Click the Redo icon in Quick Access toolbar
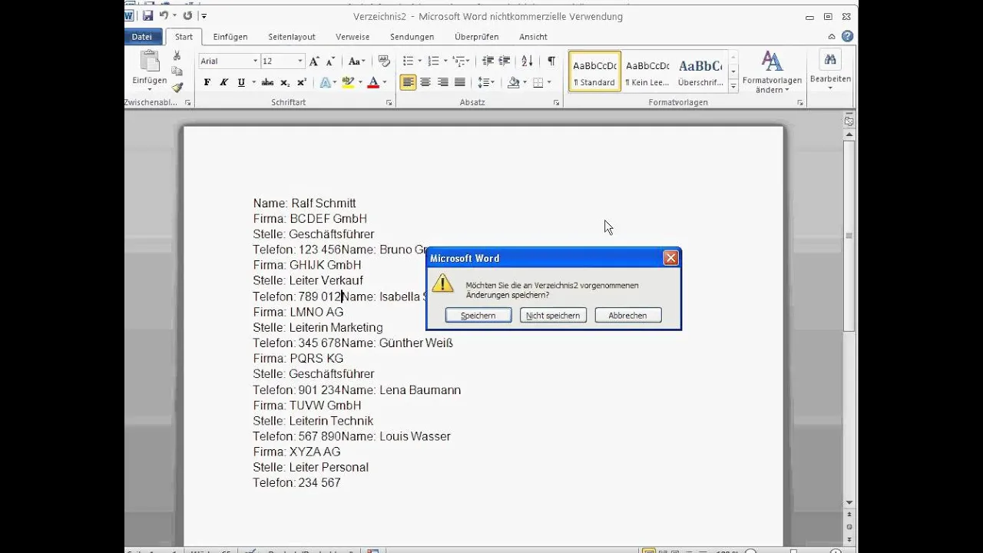Screen dimensions: 983x553 (187, 15)
